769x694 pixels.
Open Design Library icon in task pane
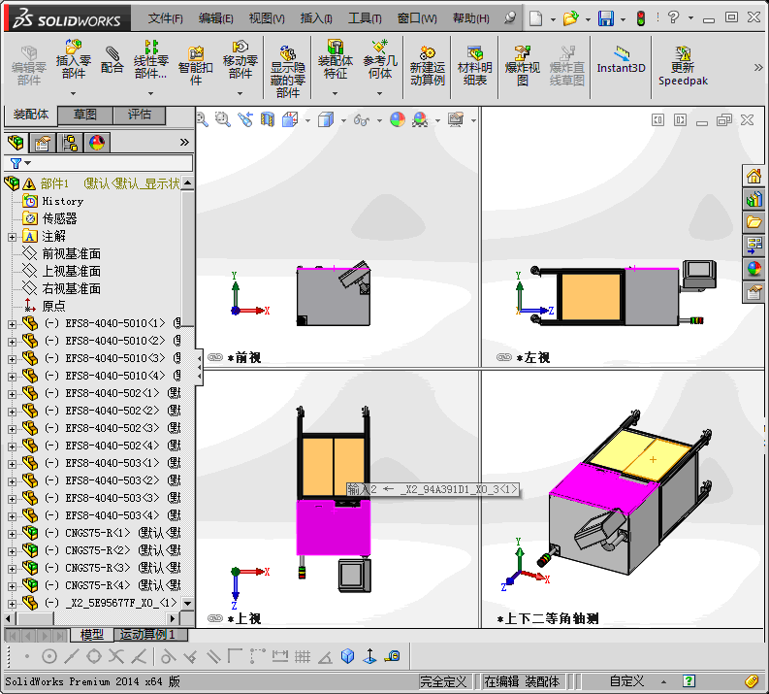click(753, 199)
